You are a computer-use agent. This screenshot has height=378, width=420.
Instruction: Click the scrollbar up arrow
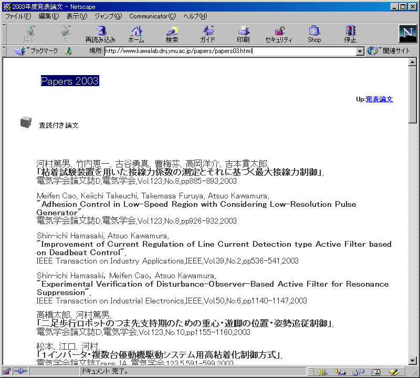pos(413,62)
